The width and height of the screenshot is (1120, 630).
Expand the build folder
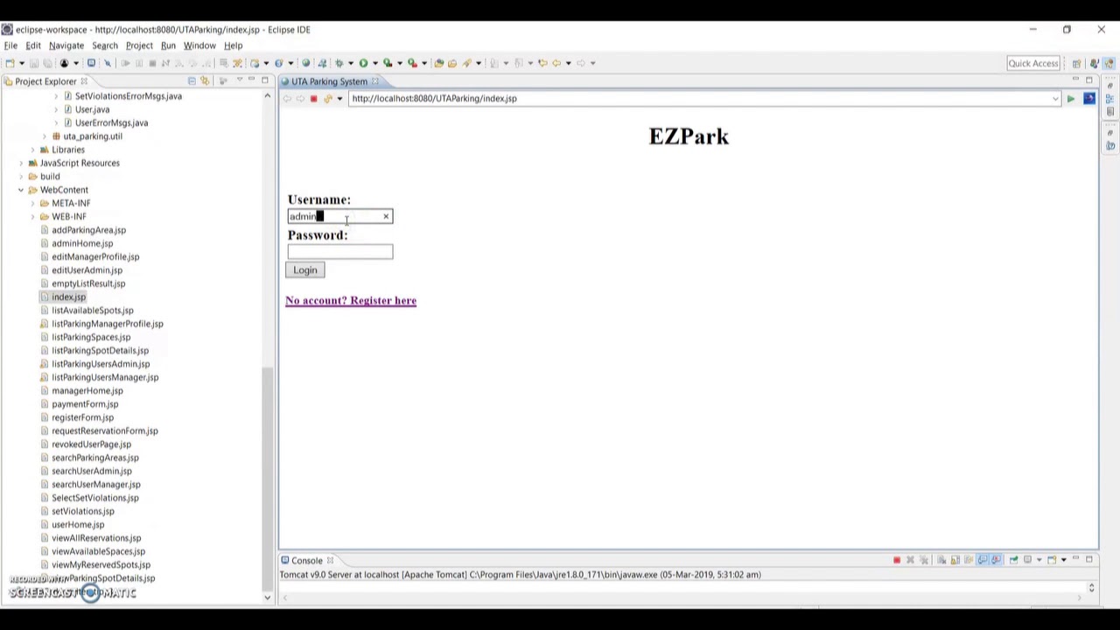[x=21, y=177]
